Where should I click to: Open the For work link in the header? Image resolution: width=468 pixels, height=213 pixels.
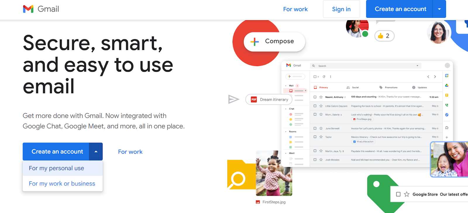[295, 9]
